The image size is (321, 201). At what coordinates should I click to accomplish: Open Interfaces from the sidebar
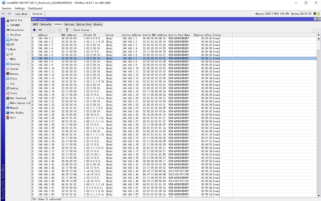point(17,30)
